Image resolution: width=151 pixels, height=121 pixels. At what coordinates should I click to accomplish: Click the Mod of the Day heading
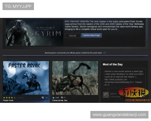113,65
